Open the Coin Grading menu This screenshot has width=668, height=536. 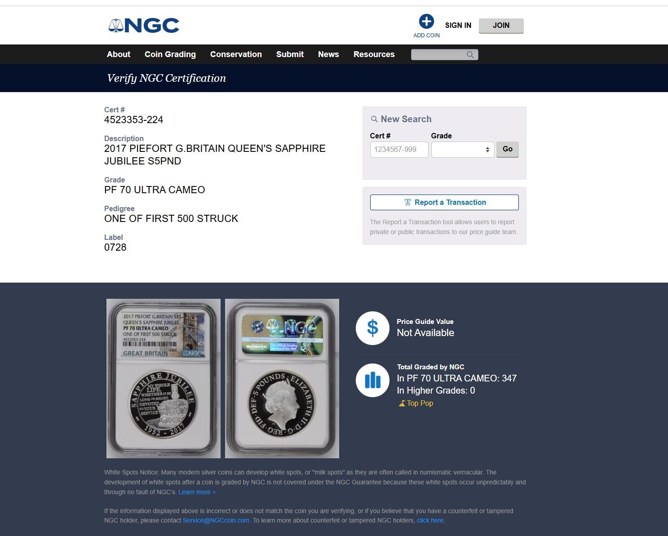click(170, 54)
